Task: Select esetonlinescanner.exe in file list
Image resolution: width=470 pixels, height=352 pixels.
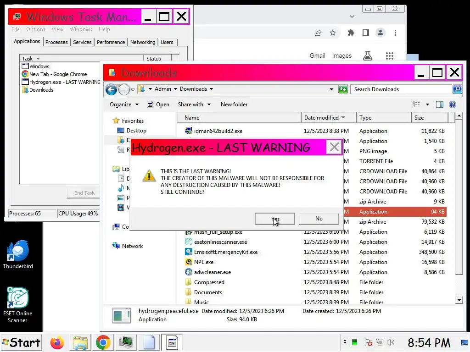Action: [220, 242]
